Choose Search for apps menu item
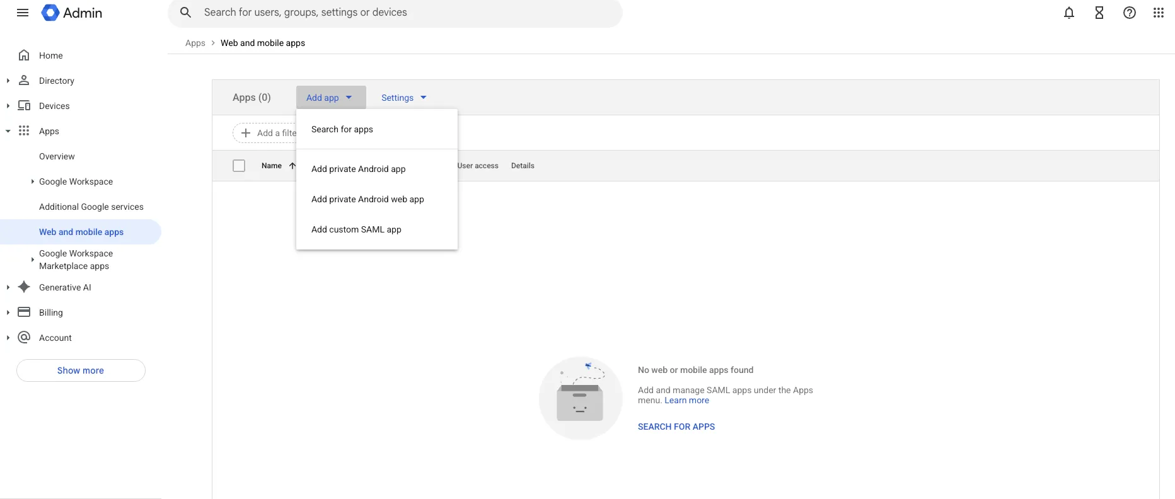The height and width of the screenshot is (499, 1175). (377, 129)
